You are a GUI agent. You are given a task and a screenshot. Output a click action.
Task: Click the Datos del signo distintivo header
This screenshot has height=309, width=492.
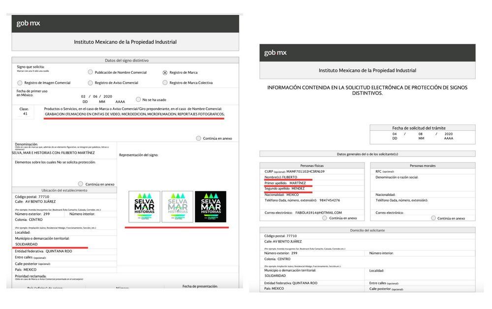pos(125,60)
